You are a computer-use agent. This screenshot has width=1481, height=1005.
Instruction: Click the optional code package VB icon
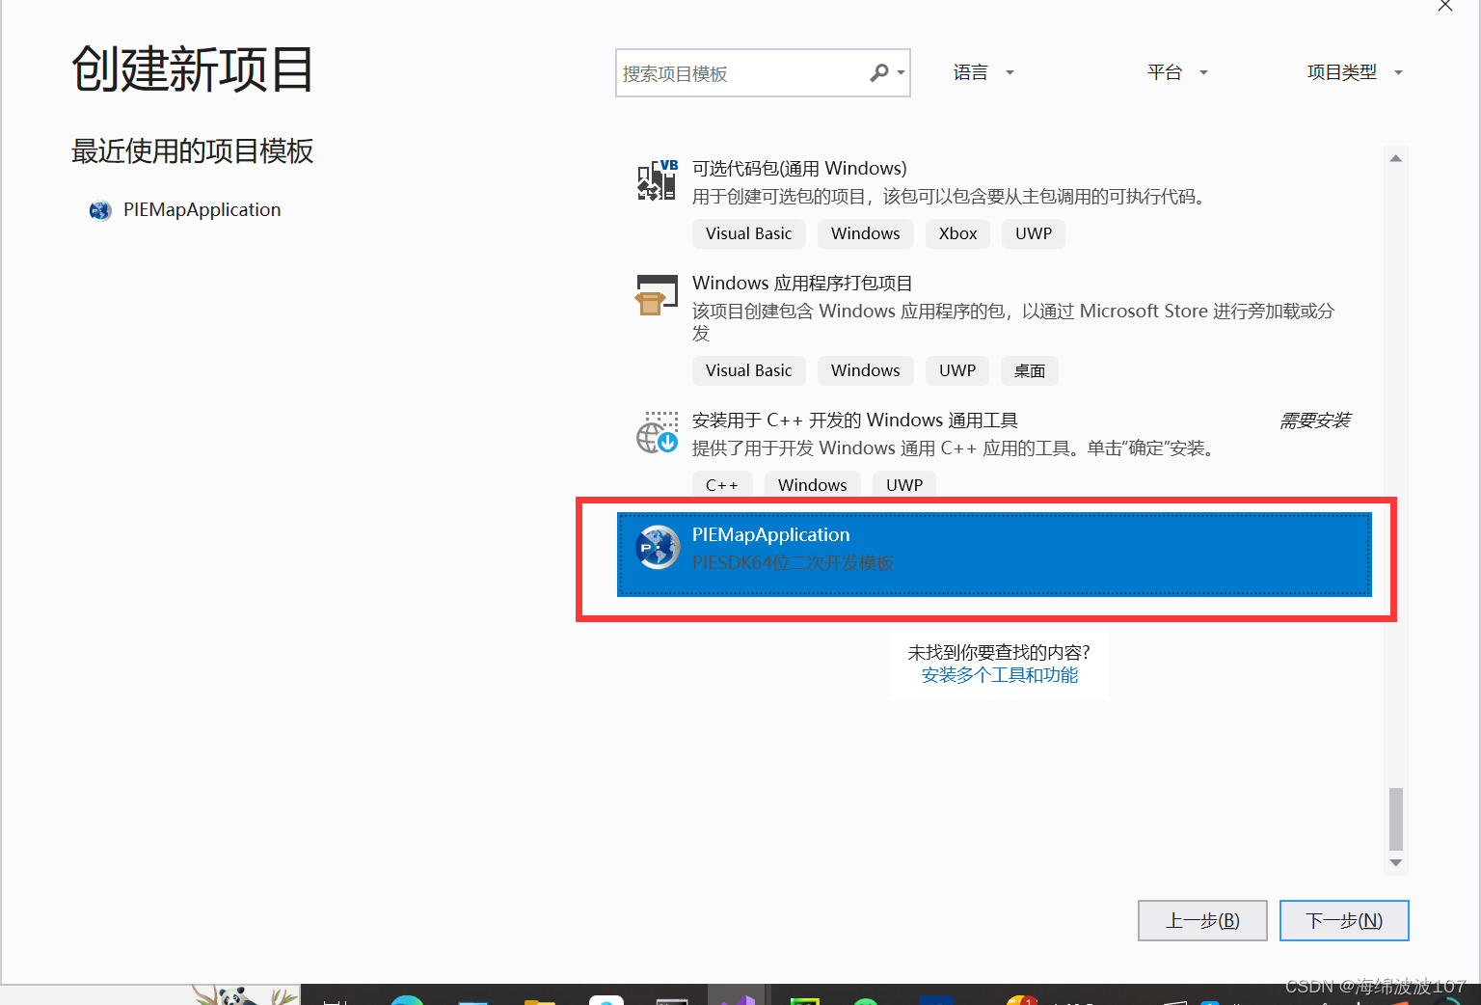[658, 180]
